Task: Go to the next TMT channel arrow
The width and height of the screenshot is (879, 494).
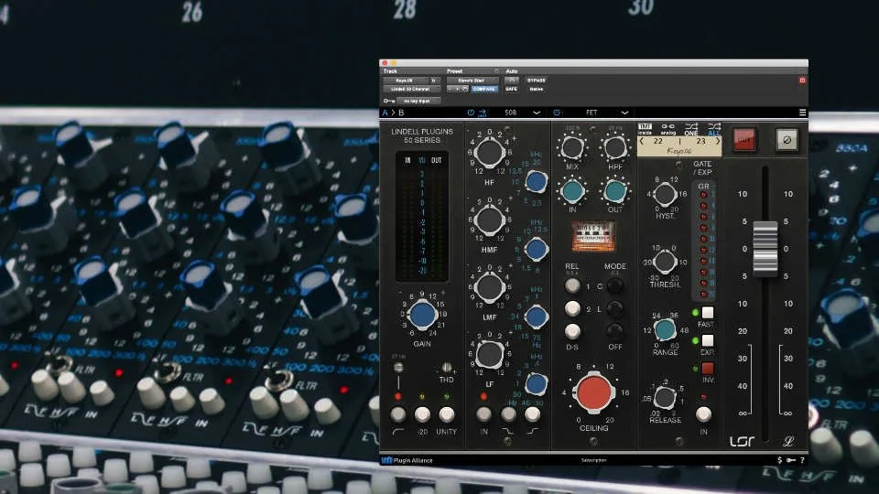Action: (718, 142)
